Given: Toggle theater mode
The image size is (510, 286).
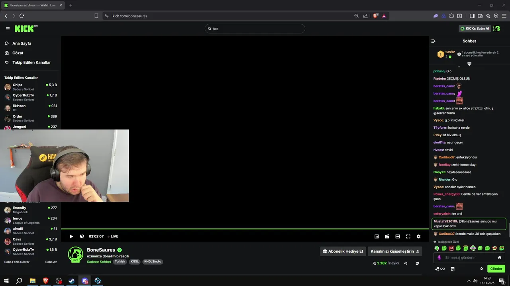Looking at the screenshot, I should 398,236.
